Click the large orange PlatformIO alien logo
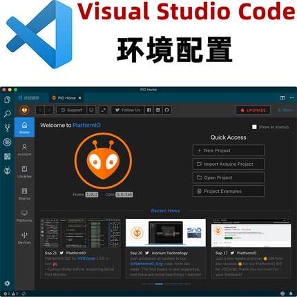 (x=103, y=161)
